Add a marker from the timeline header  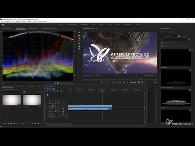pos(58,91)
